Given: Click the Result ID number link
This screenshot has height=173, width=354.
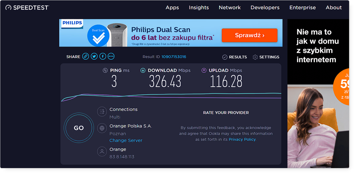Looking at the screenshot, I should [x=174, y=57].
